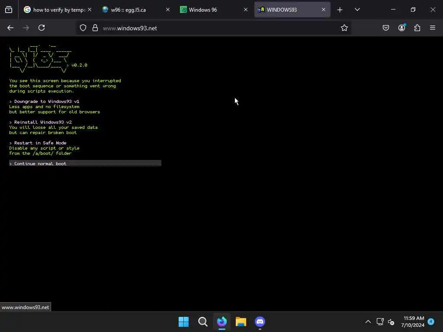Show hidden system tray icons
The height and width of the screenshot is (332, 443).
click(368, 322)
